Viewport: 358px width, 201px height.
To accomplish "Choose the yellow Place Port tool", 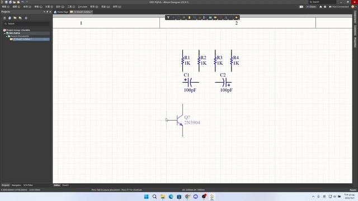I will click(215, 17).
